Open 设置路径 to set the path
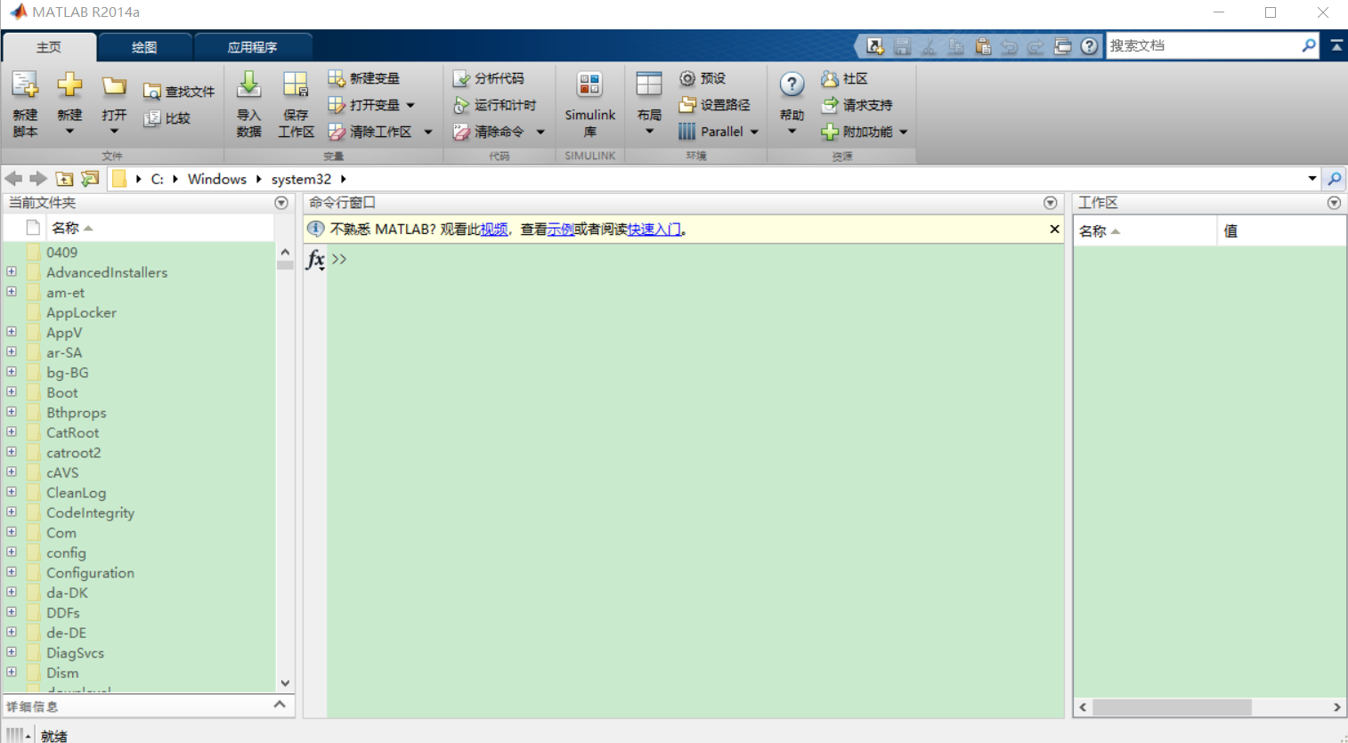This screenshot has height=743, width=1348. 712,104
